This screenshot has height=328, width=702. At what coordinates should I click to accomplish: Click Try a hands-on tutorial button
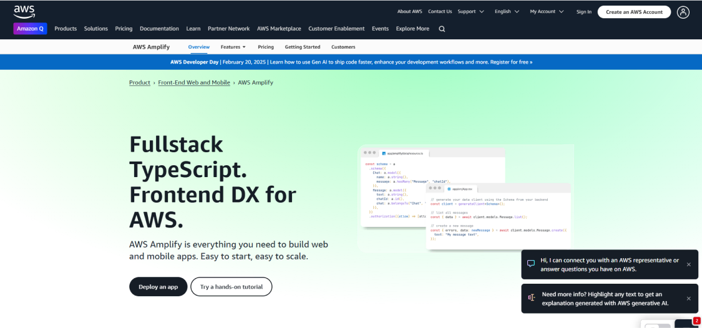pos(232,287)
